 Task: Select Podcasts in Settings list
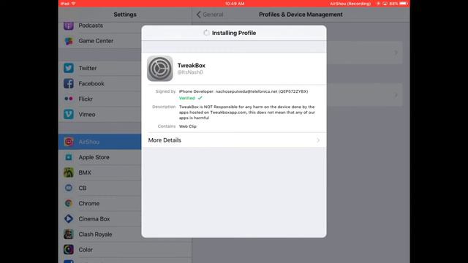click(91, 26)
